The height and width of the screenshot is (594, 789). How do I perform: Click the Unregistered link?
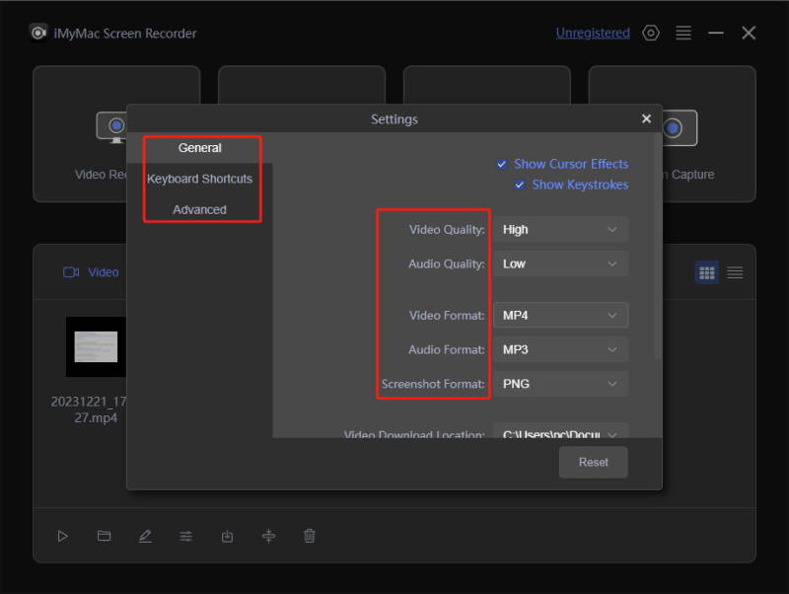pos(593,34)
